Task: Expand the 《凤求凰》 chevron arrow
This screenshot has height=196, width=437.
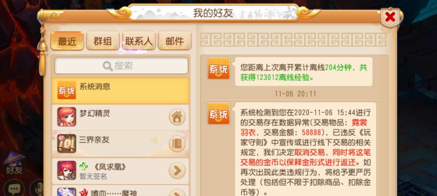Action: pos(177,171)
